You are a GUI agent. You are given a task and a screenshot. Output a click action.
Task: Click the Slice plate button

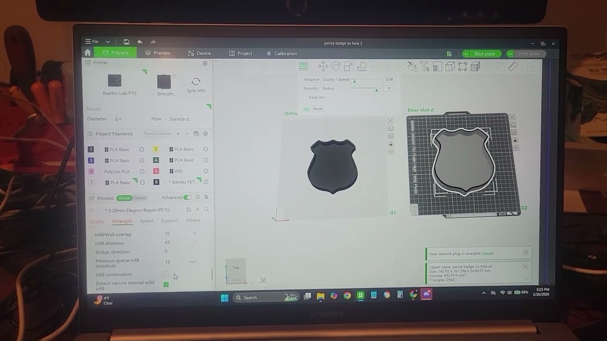[485, 54]
